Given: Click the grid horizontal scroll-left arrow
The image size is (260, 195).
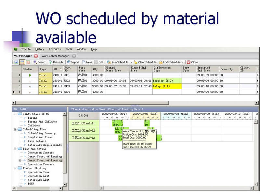Looking at the screenshot, I should coord(14,103).
